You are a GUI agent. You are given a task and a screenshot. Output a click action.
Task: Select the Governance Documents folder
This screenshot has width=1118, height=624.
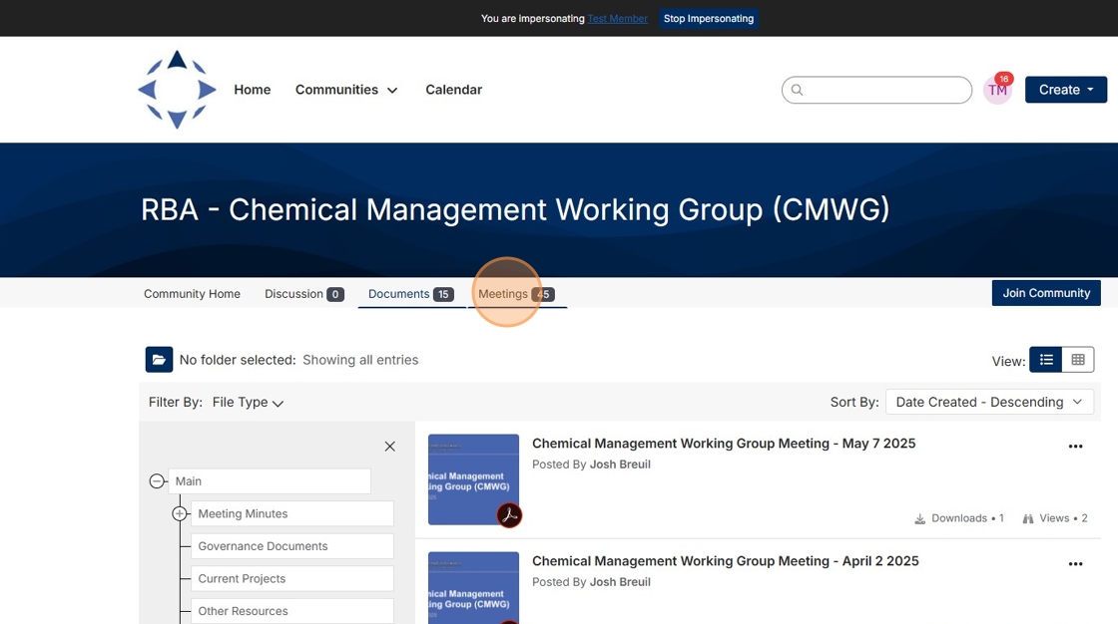tap(292, 546)
